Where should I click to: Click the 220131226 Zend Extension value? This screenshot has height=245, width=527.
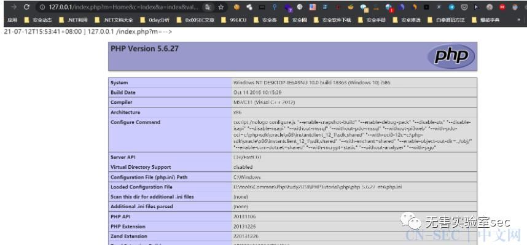pos(246,236)
